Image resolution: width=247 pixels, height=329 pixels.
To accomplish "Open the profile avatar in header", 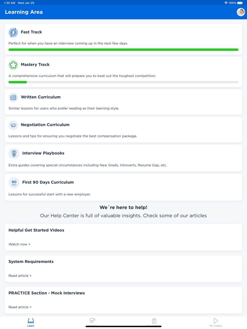I will (x=241, y=12).
